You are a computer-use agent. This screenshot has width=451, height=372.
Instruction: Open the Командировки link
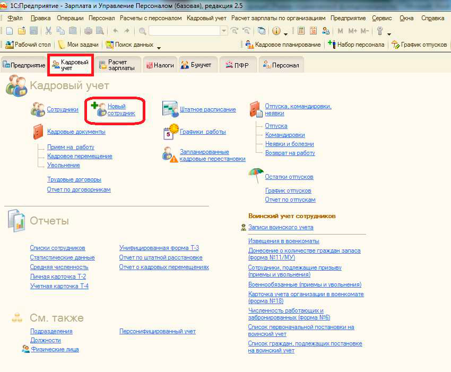(285, 135)
